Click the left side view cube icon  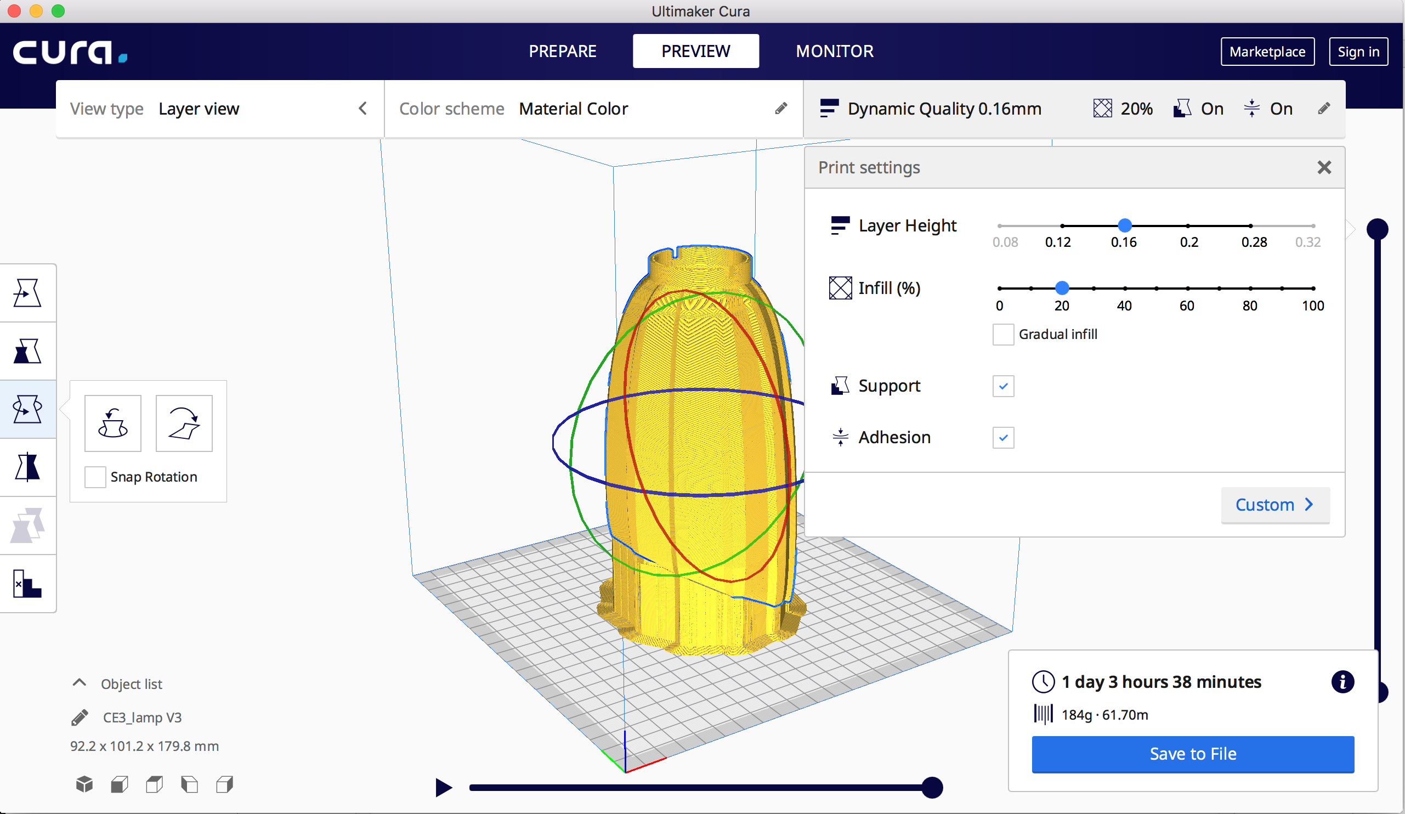coord(190,784)
